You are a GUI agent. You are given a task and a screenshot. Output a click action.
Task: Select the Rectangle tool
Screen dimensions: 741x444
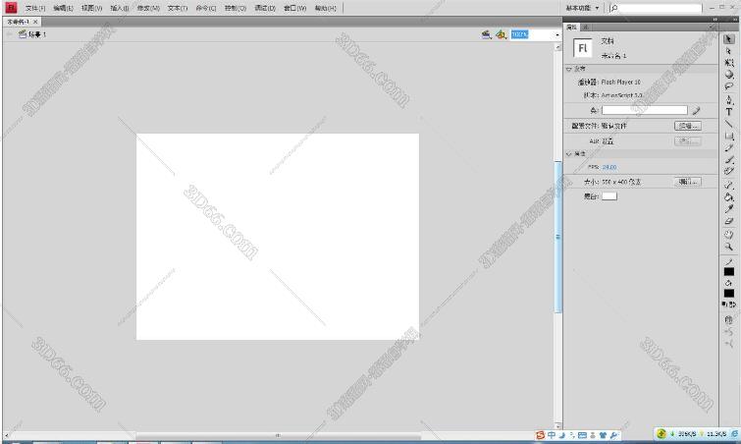click(x=728, y=137)
